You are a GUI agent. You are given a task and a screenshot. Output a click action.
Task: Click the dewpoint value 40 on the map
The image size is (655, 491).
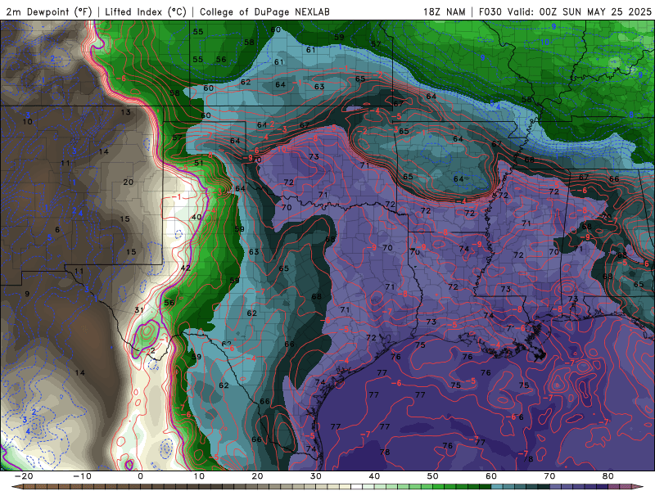[196, 217]
